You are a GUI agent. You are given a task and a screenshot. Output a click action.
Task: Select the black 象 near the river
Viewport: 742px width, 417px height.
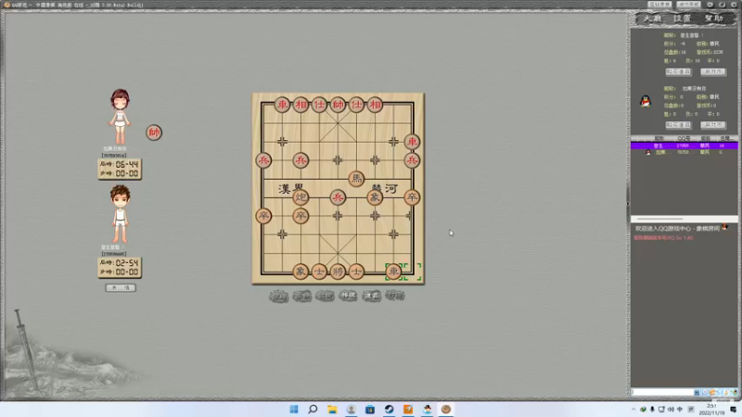click(375, 197)
